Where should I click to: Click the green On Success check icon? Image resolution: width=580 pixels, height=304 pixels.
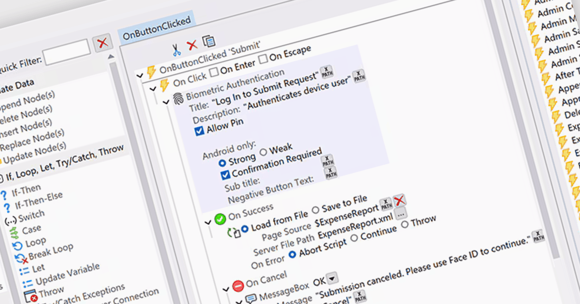(x=220, y=220)
